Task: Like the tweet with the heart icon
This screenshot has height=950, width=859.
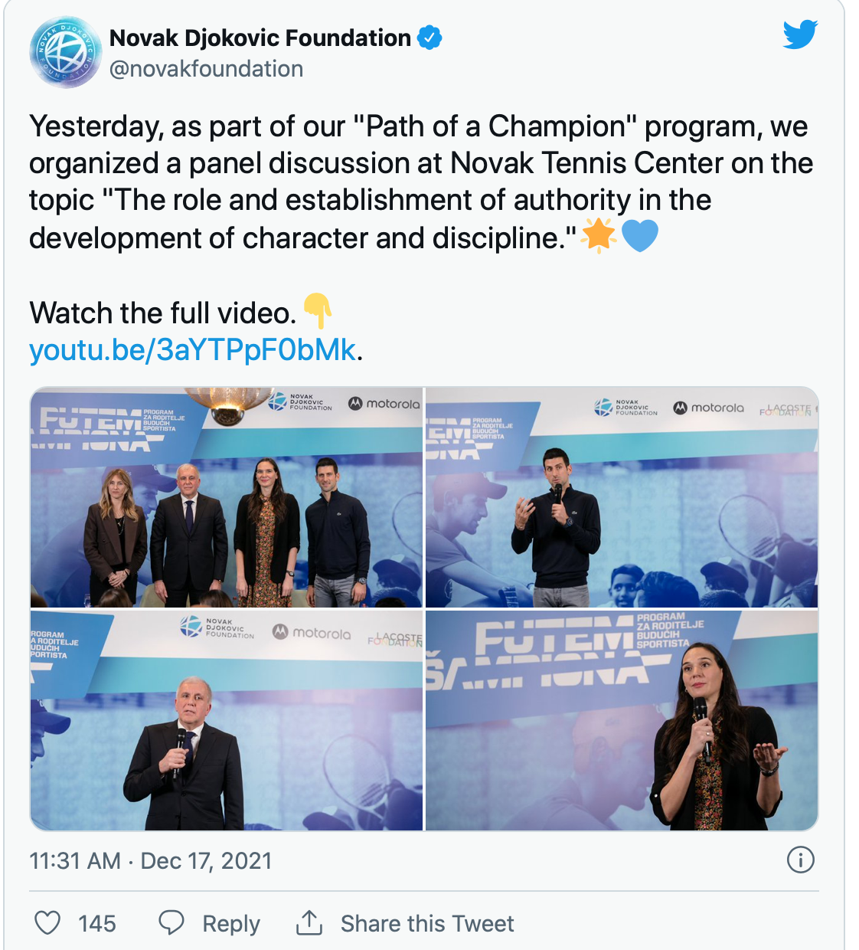Action: click(x=47, y=922)
